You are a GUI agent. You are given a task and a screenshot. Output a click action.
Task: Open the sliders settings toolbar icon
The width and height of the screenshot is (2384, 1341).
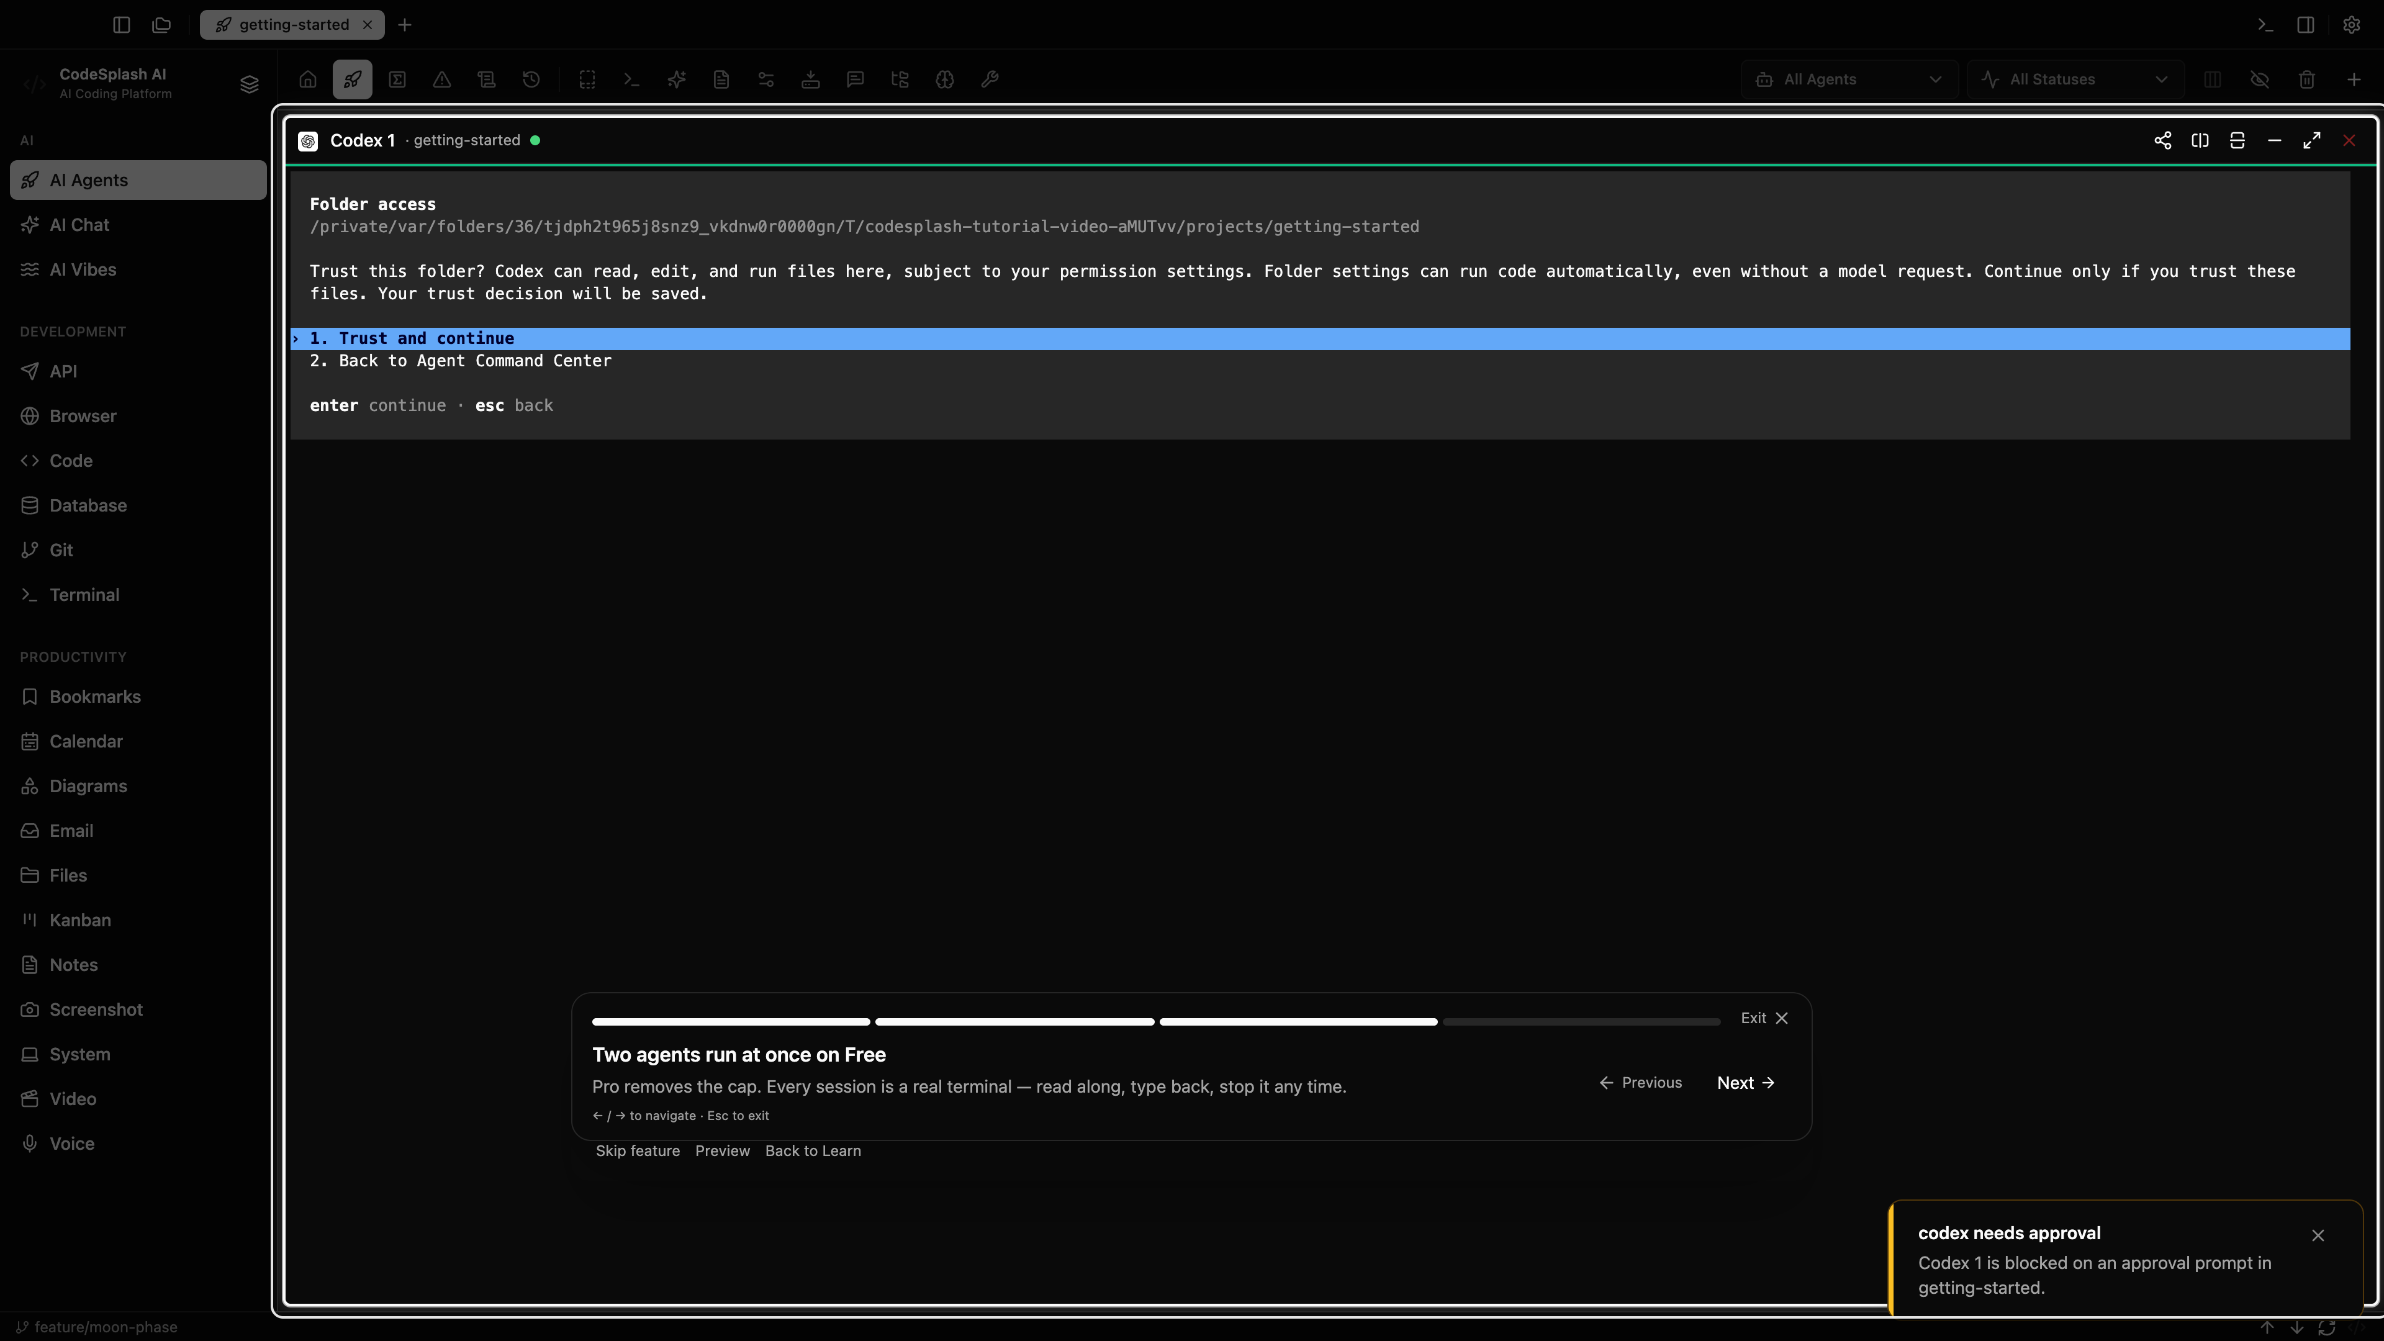(x=766, y=79)
